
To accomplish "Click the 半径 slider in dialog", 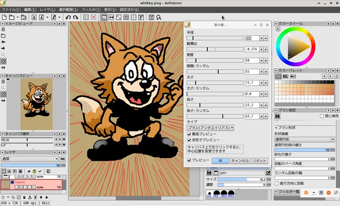I will [215, 38].
